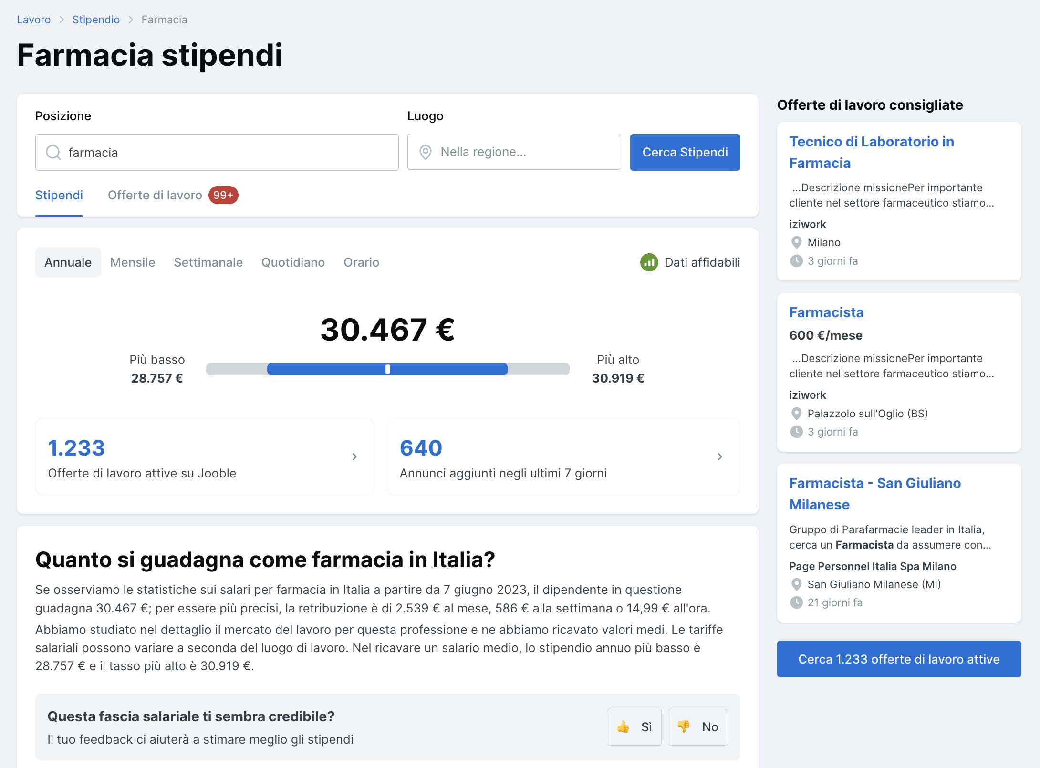Screen dimensions: 1040x768
Task: Click the green Dati affidabili chart icon
Action: click(649, 262)
